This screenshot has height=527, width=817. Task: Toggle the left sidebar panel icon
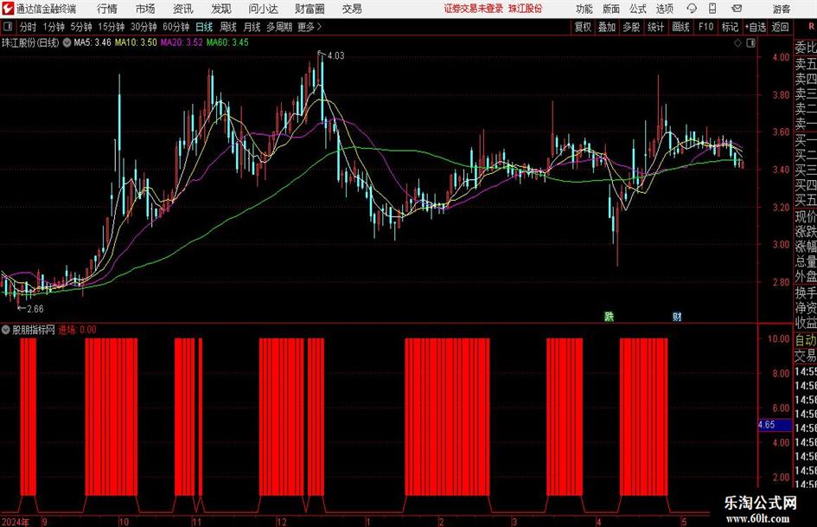(8, 27)
